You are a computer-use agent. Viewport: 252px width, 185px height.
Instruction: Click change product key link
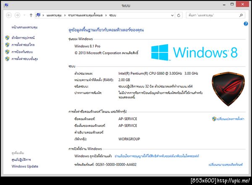(x=226, y=164)
